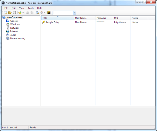Click the User Name cell of Sample Entry
The height and width of the screenshot is (131, 157).
(81, 22)
